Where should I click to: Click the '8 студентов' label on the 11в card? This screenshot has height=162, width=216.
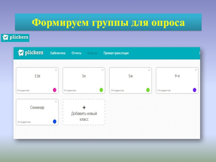tap(23, 90)
